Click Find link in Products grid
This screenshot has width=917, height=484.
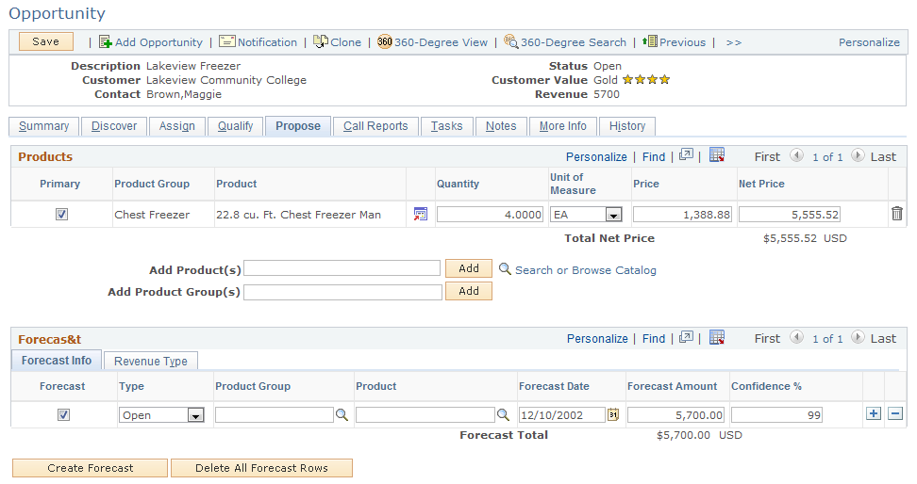point(653,157)
